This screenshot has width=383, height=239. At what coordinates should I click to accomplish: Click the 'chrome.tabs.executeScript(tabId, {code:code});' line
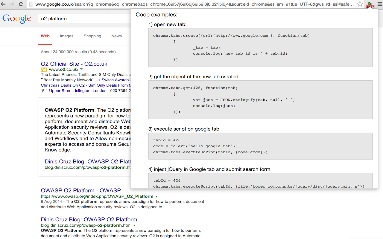click(210, 152)
